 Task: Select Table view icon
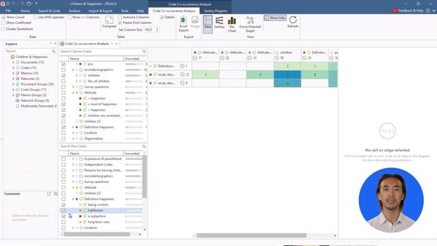pyautogui.click(x=208, y=24)
